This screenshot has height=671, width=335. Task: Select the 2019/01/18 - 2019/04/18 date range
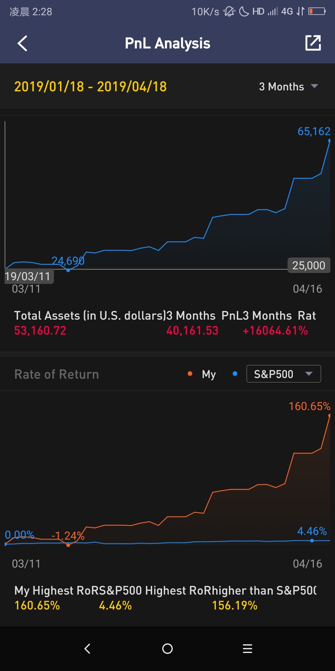pyautogui.click(x=91, y=87)
